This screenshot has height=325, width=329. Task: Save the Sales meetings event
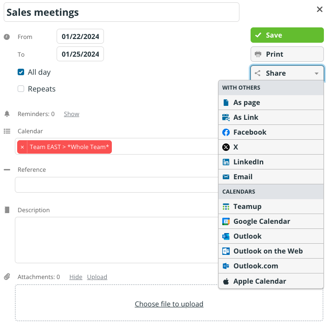[287, 35]
